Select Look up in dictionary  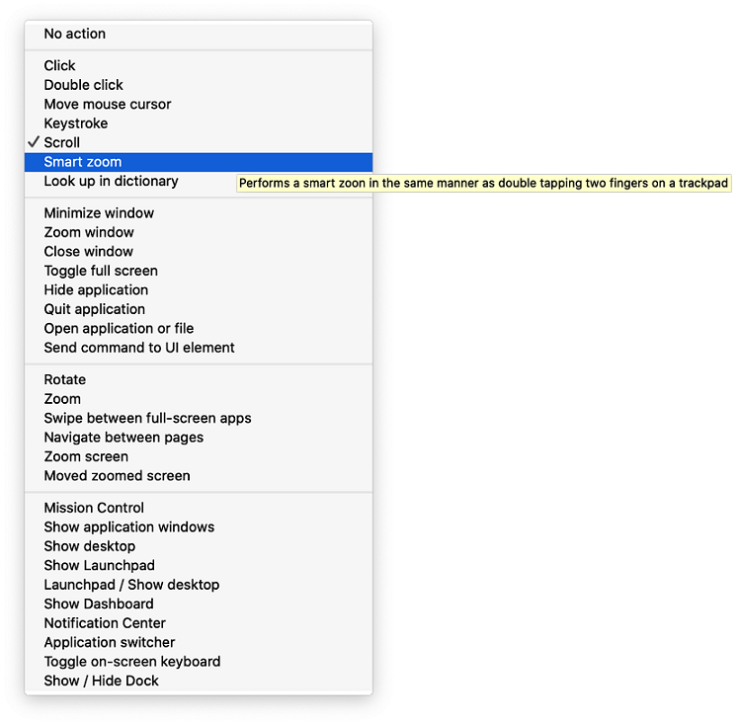point(199,181)
